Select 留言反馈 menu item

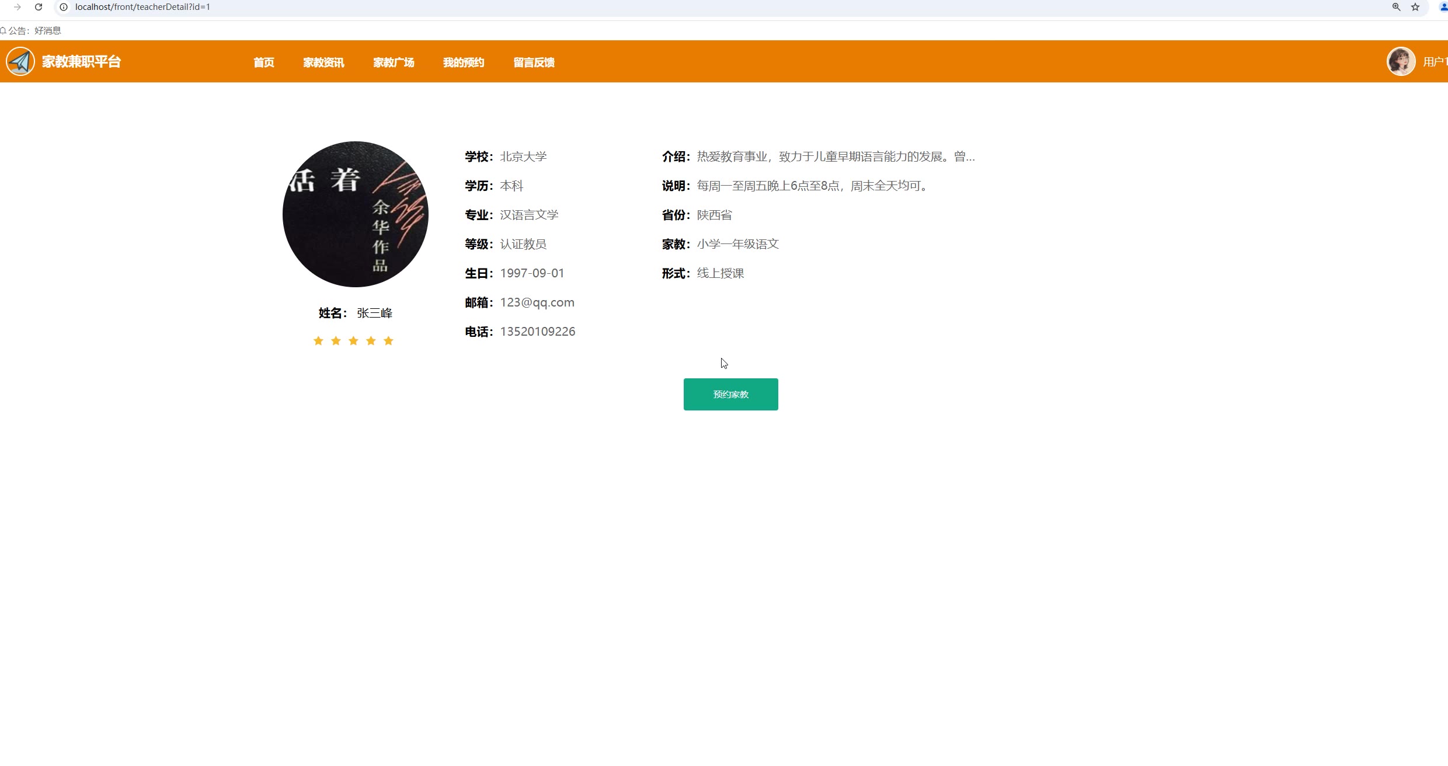click(x=534, y=62)
